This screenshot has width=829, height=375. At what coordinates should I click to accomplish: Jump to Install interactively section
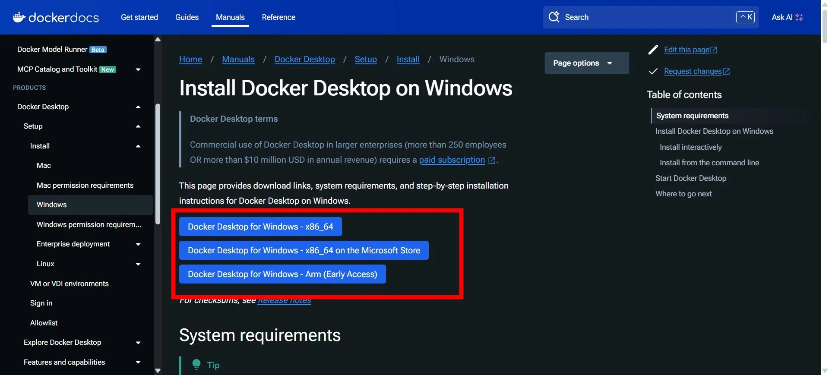coord(690,147)
